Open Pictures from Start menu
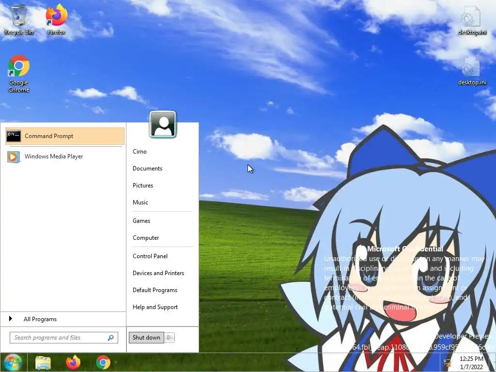The height and width of the screenshot is (372, 496). coord(143,186)
